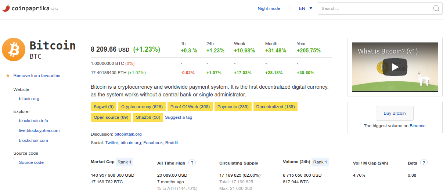Click circulating supply 17 169 825 (82.00%)

coord(240,175)
